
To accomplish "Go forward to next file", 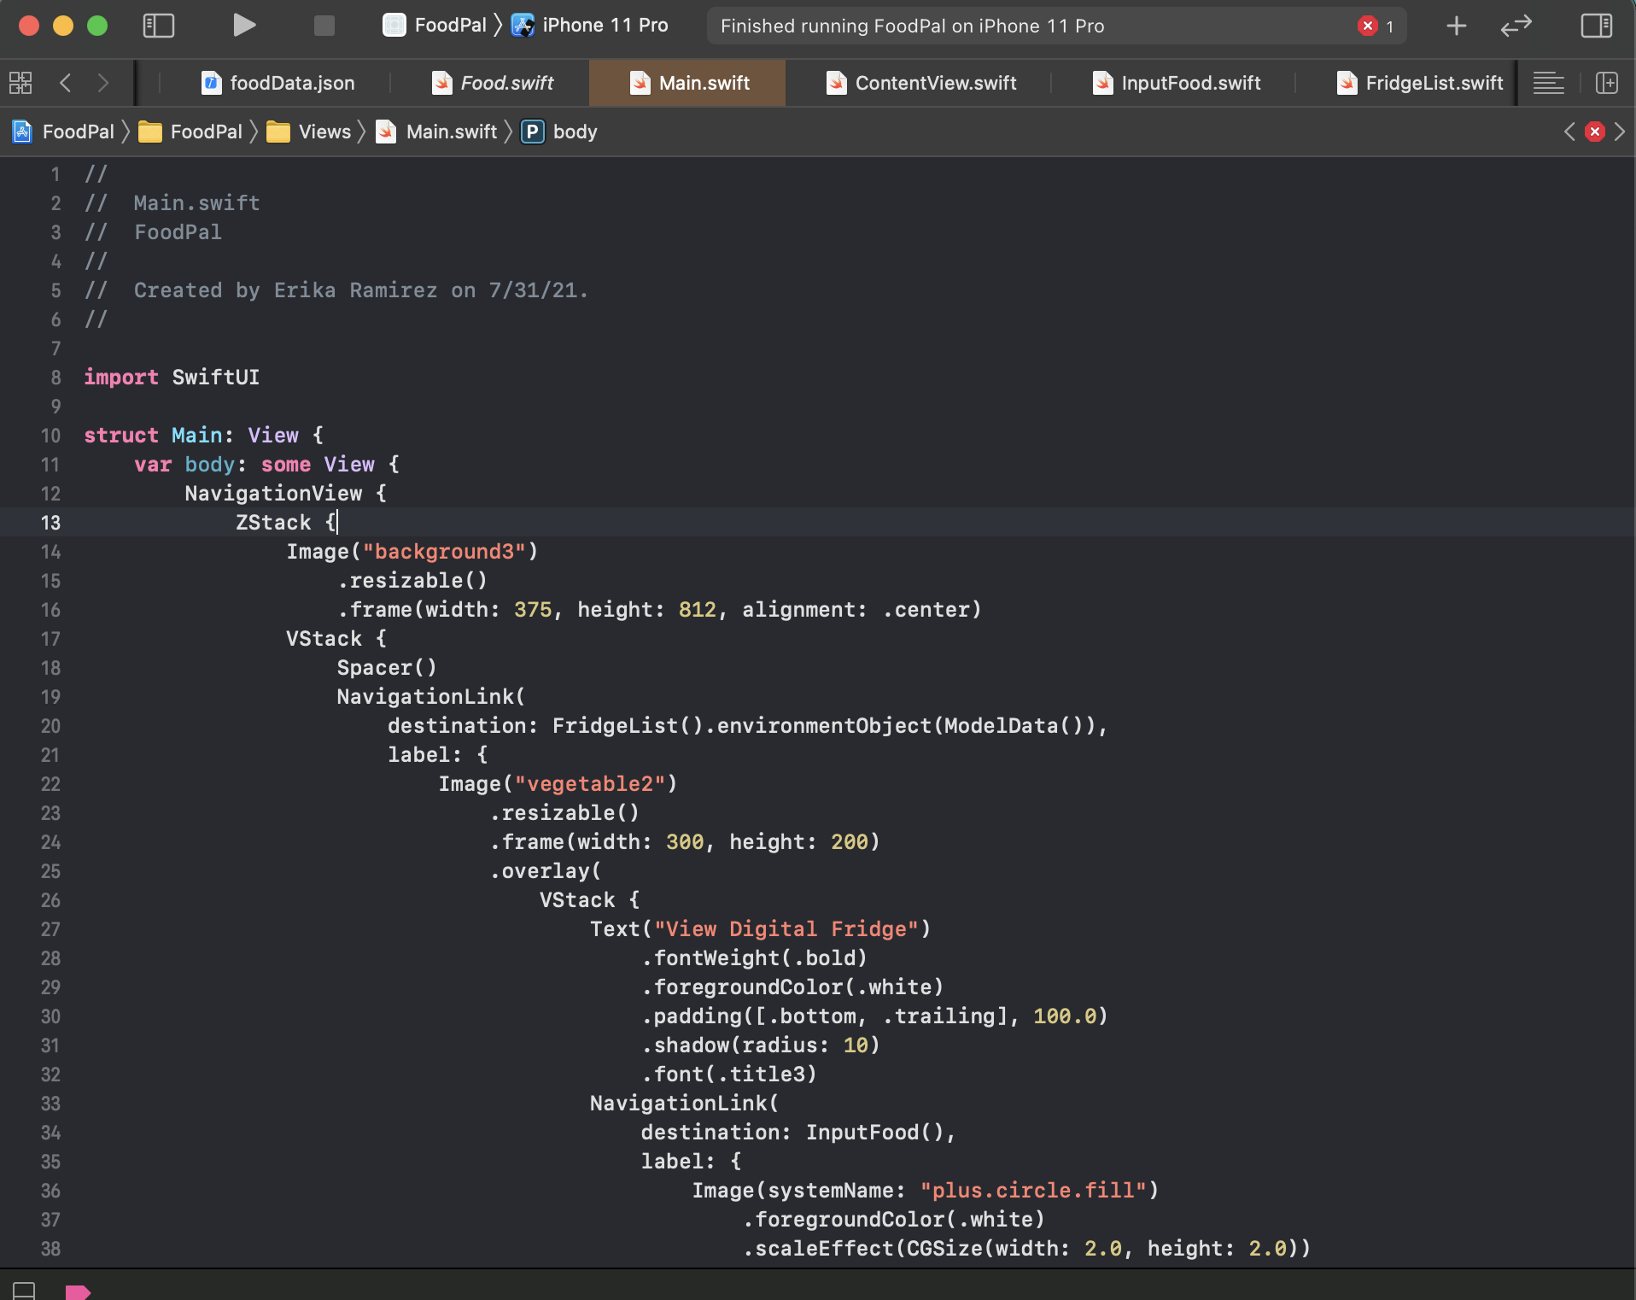I will [x=103, y=83].
